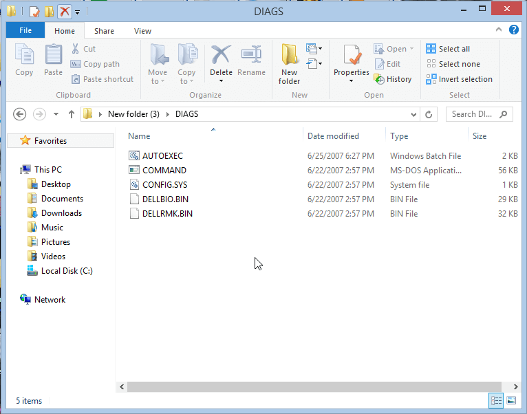Click Select all
Screen dimensions: 527x414
(448, 49)
